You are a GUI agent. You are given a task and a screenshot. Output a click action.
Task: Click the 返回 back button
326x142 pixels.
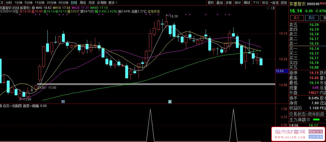(x=284, y=3)
